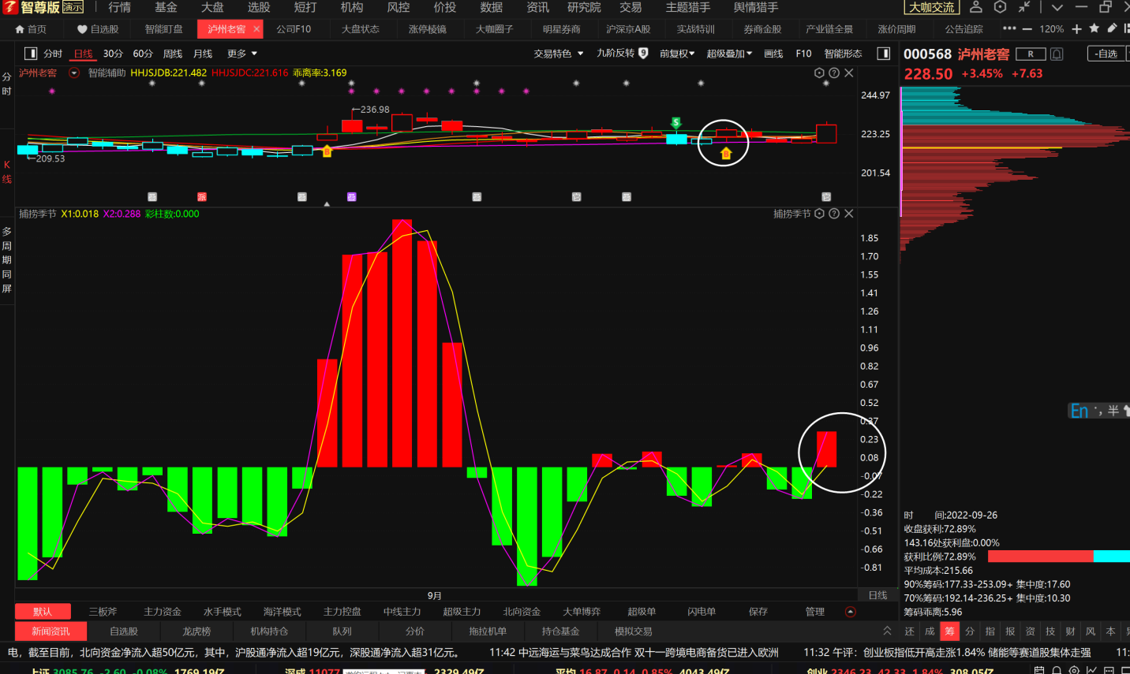1130x674 pixels.
Task: Click the left panel layout icon before 分时
Action: pyautogui.click(x=31, y=54)
